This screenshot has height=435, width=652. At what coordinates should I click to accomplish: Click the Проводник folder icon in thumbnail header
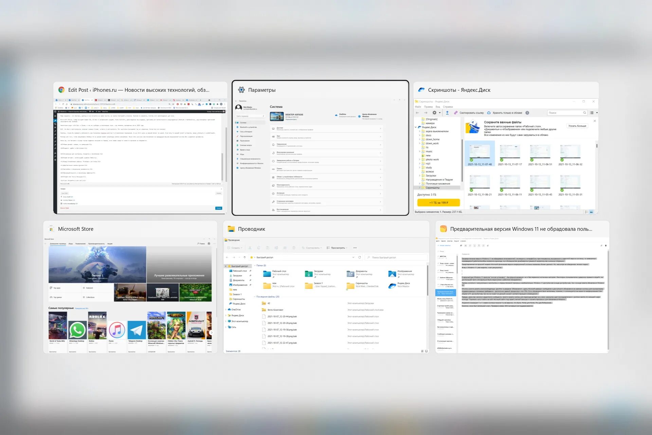click(231, 229)
